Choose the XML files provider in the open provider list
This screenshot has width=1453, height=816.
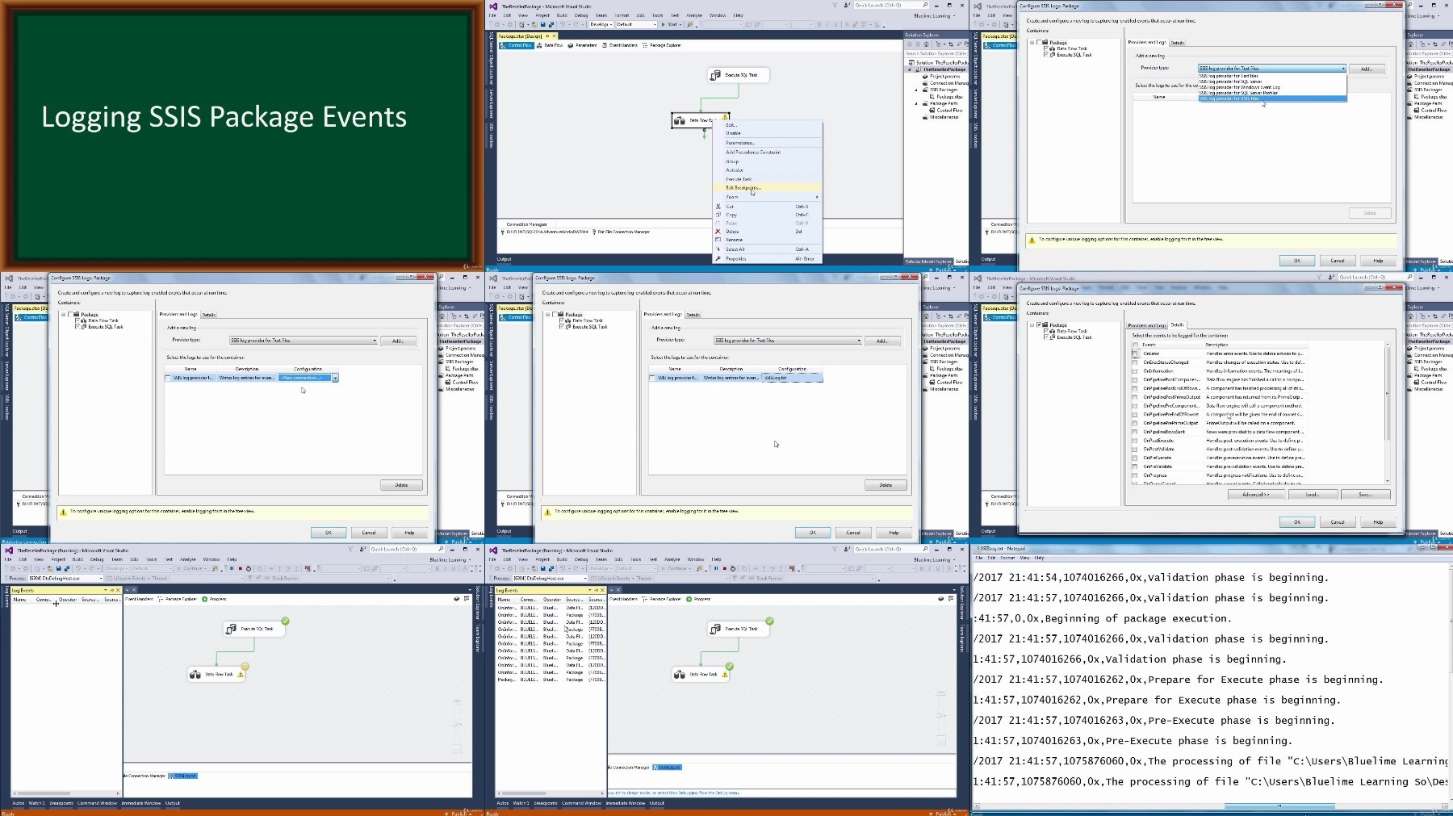click(1271, 98)
